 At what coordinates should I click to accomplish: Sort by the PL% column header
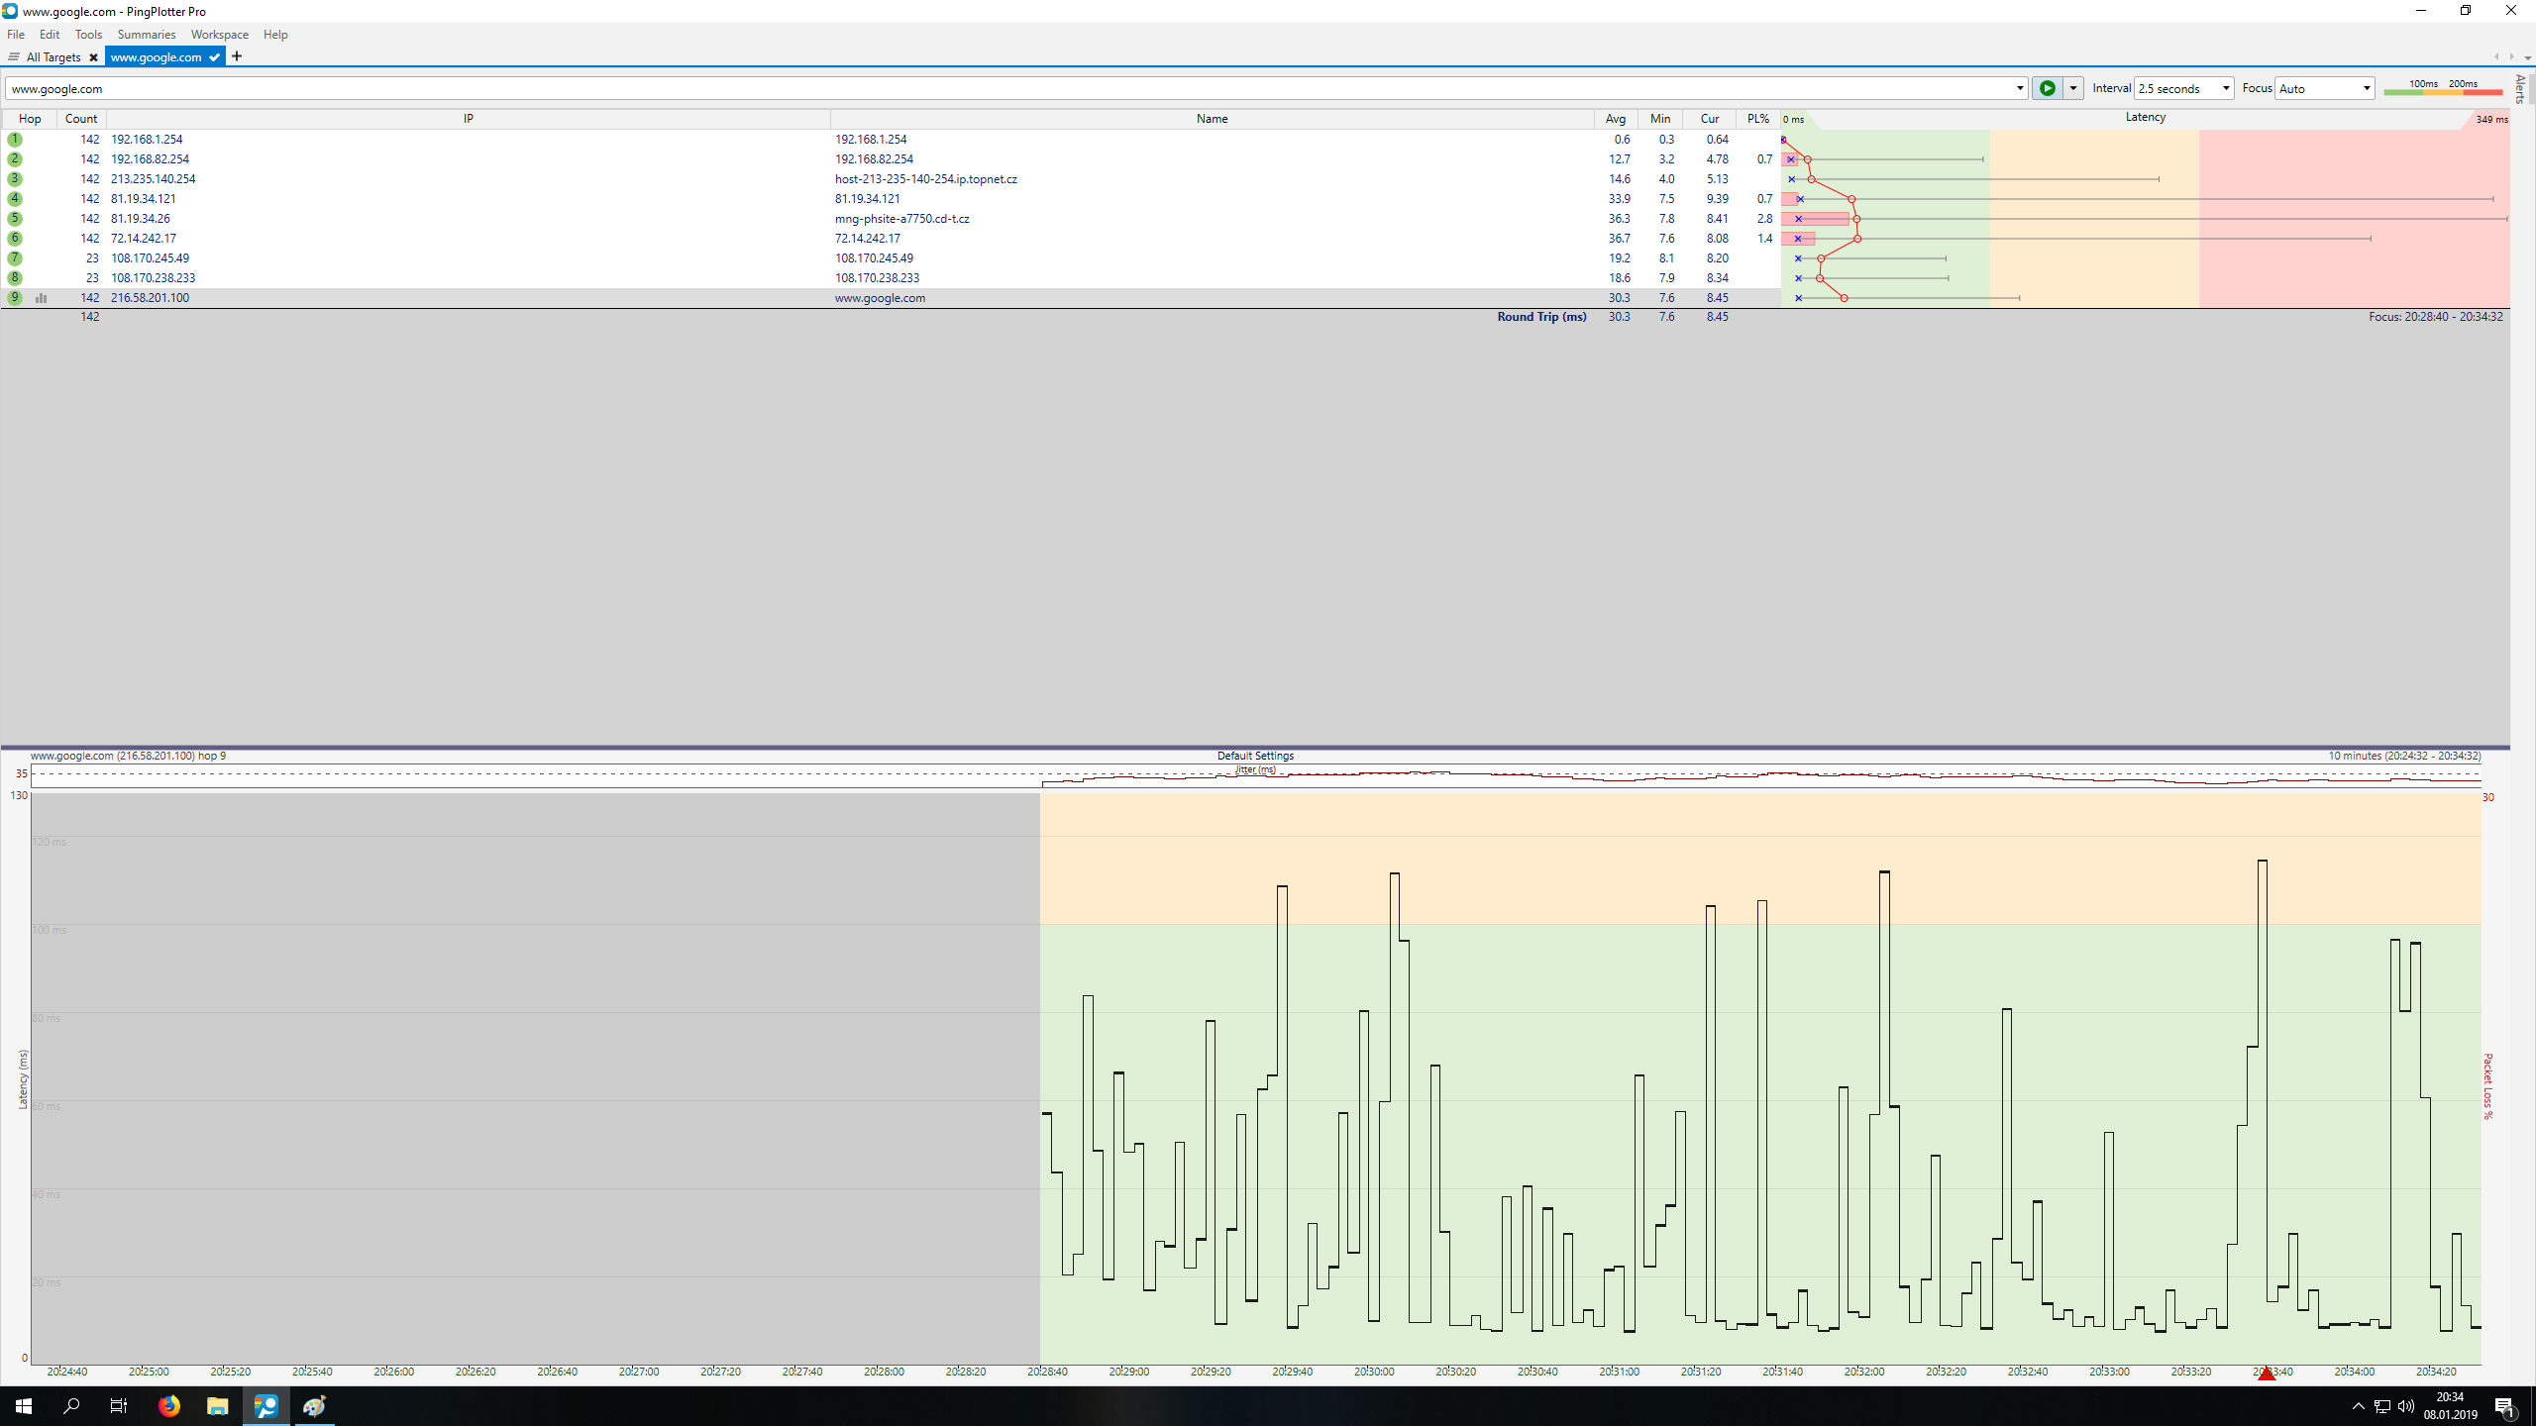click(x=1757, y=118)
